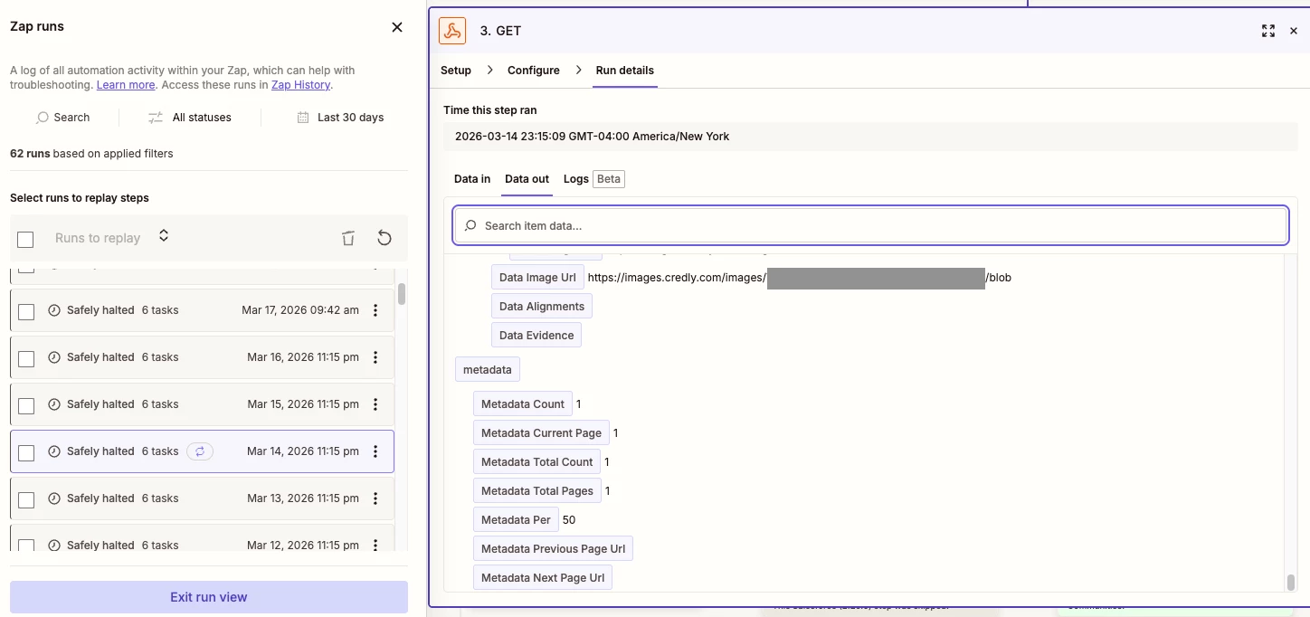Collapse the metadata group
Image resolution: width=1310 pixels, height=617 pixels.
coord(488,369)
